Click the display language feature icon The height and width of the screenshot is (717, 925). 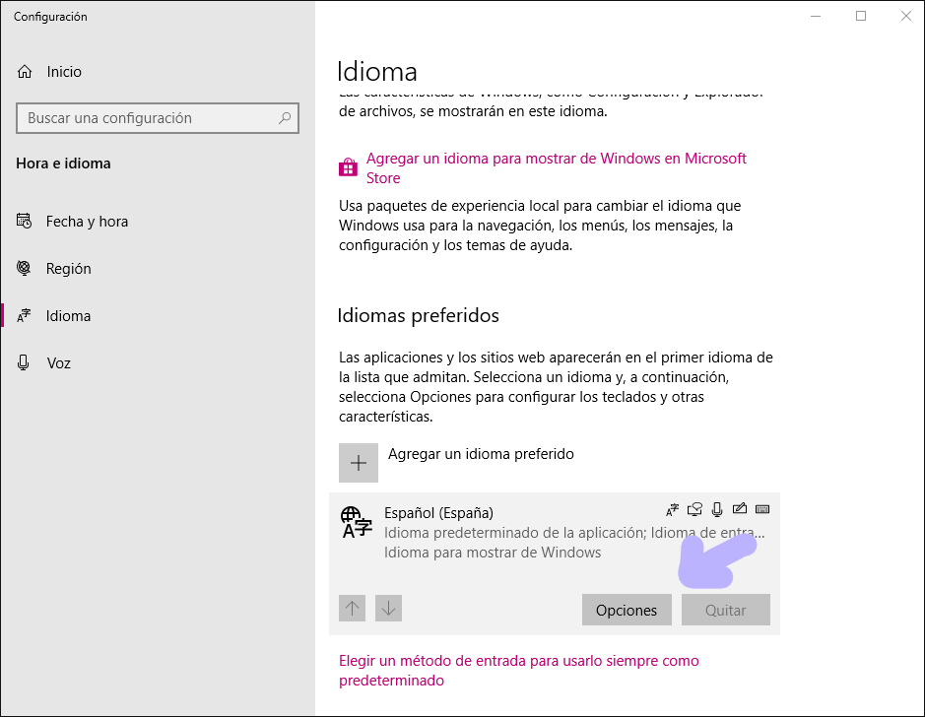[x=673, y=509]
